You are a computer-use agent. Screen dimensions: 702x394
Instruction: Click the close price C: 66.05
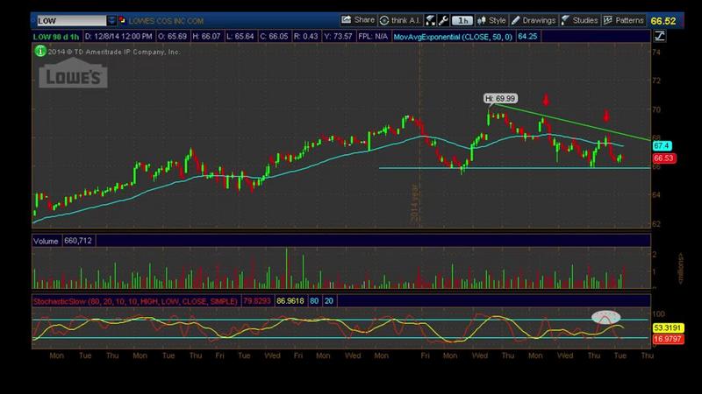point(274,37)
